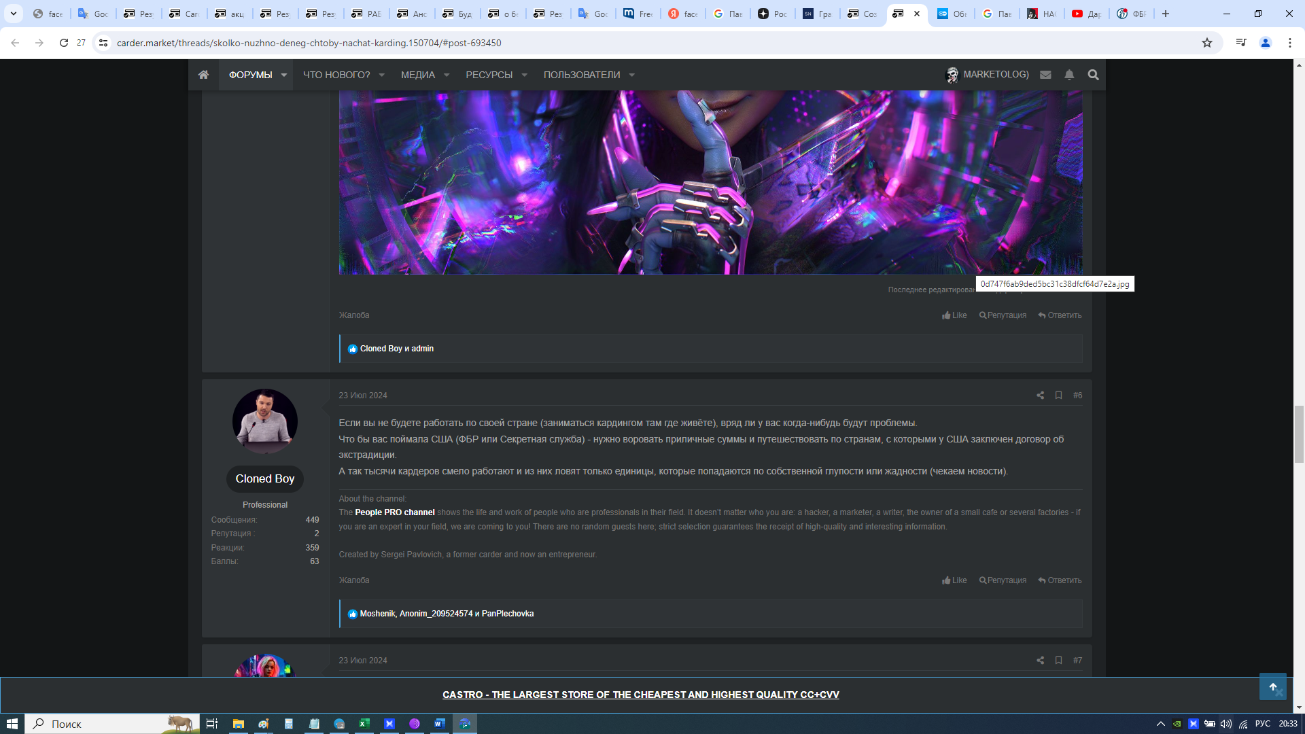Expand the ПОЛЬЗОВАТЕЛИ dropdown arrow
Screen dimensions: 1305x734
click(632, 75)
